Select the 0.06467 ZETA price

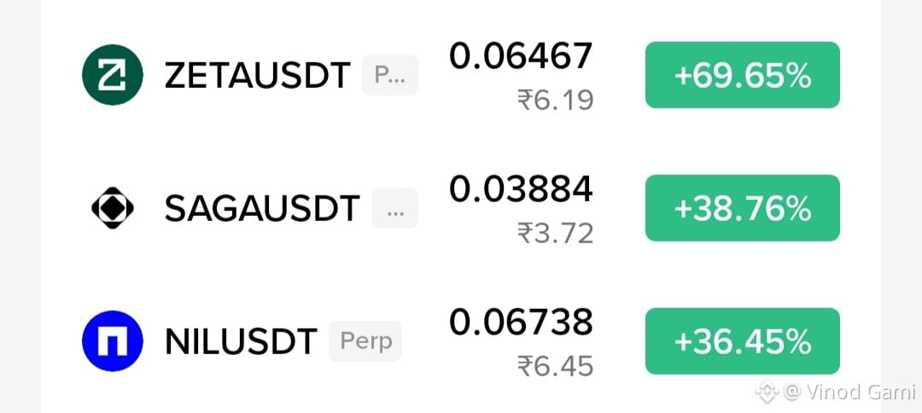(x=521, y=56)
